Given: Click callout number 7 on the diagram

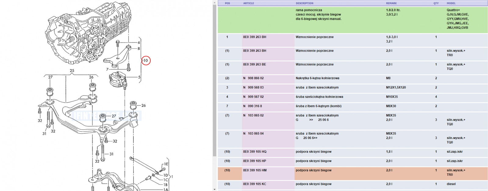Looking at the screenshot, I should click(107, 69).
